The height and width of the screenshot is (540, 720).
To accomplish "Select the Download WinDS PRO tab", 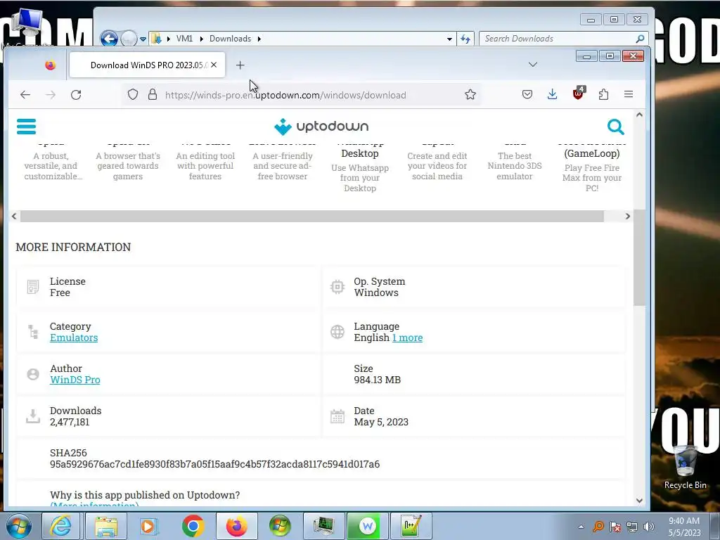I will (x=147, y=65).
